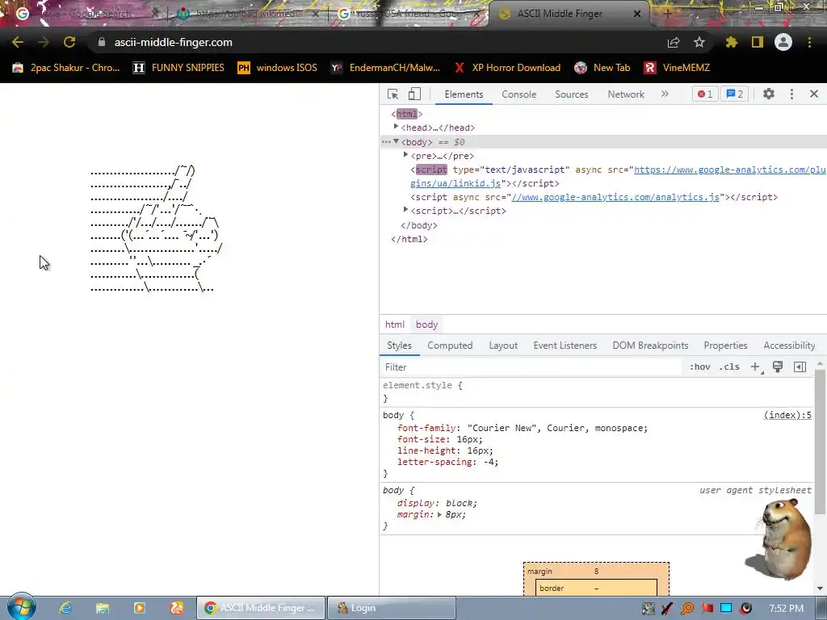The width and height of the screenshot is (827, 620).
Task: Bookmark this page with the star icon
Action: [x=699, y=42]
